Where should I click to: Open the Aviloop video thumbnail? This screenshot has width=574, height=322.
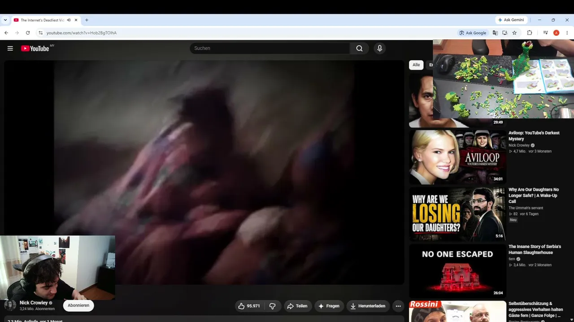(457, 157)
